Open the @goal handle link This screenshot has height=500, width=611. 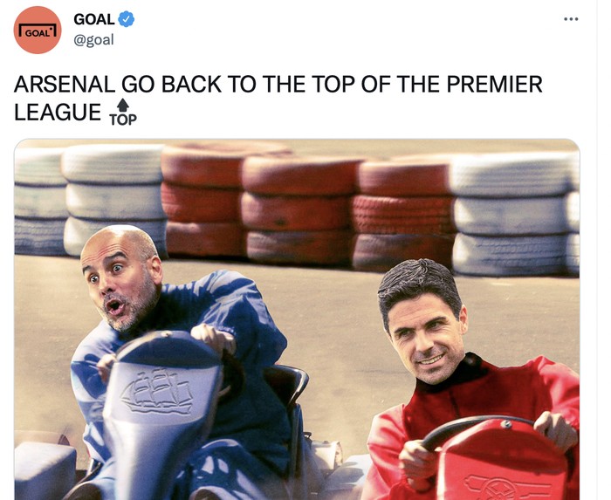[x=93, y=40]
